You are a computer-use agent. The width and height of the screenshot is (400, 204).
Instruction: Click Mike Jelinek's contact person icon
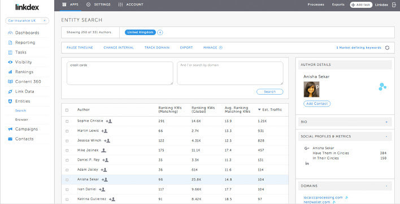pos(103,150)
